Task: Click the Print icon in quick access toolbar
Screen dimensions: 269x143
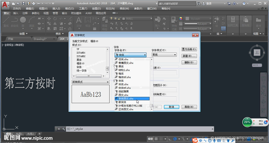Action: (33, 4)
